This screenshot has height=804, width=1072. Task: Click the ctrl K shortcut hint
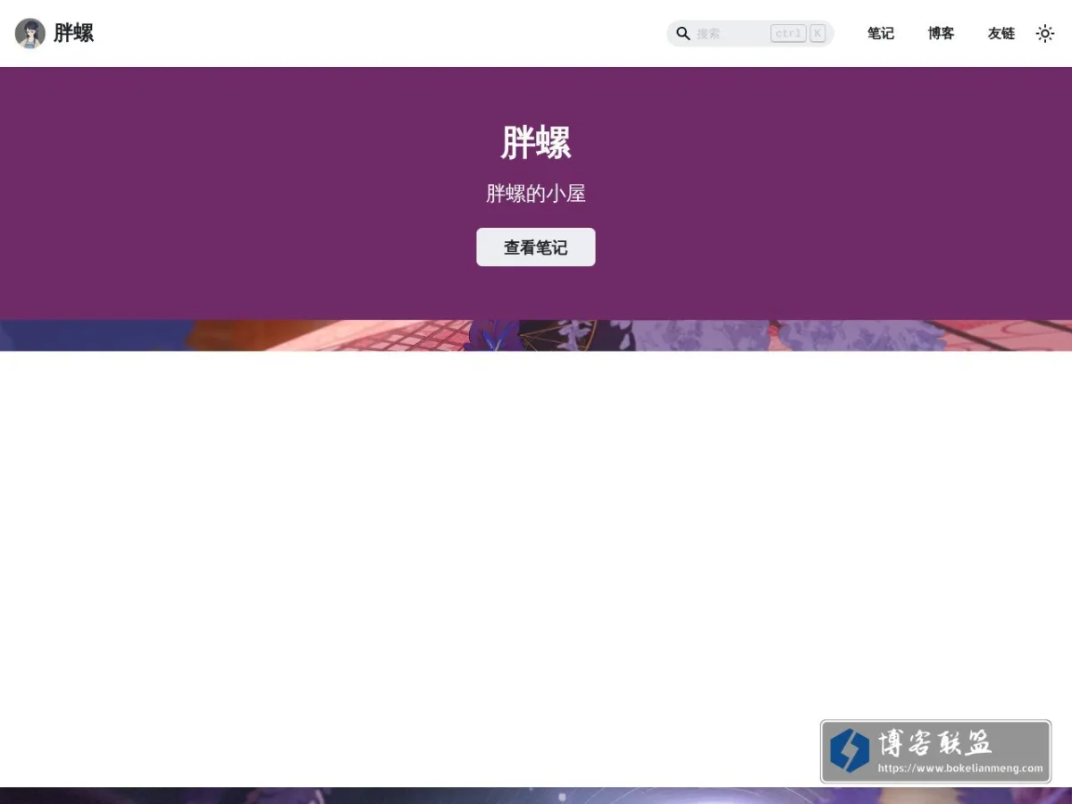(x=798, y=33)
